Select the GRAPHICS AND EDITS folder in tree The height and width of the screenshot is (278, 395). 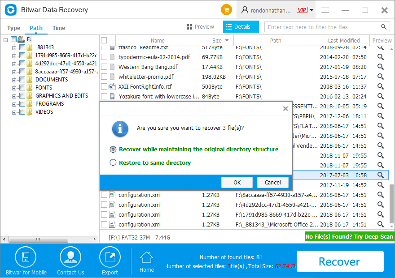62,96
